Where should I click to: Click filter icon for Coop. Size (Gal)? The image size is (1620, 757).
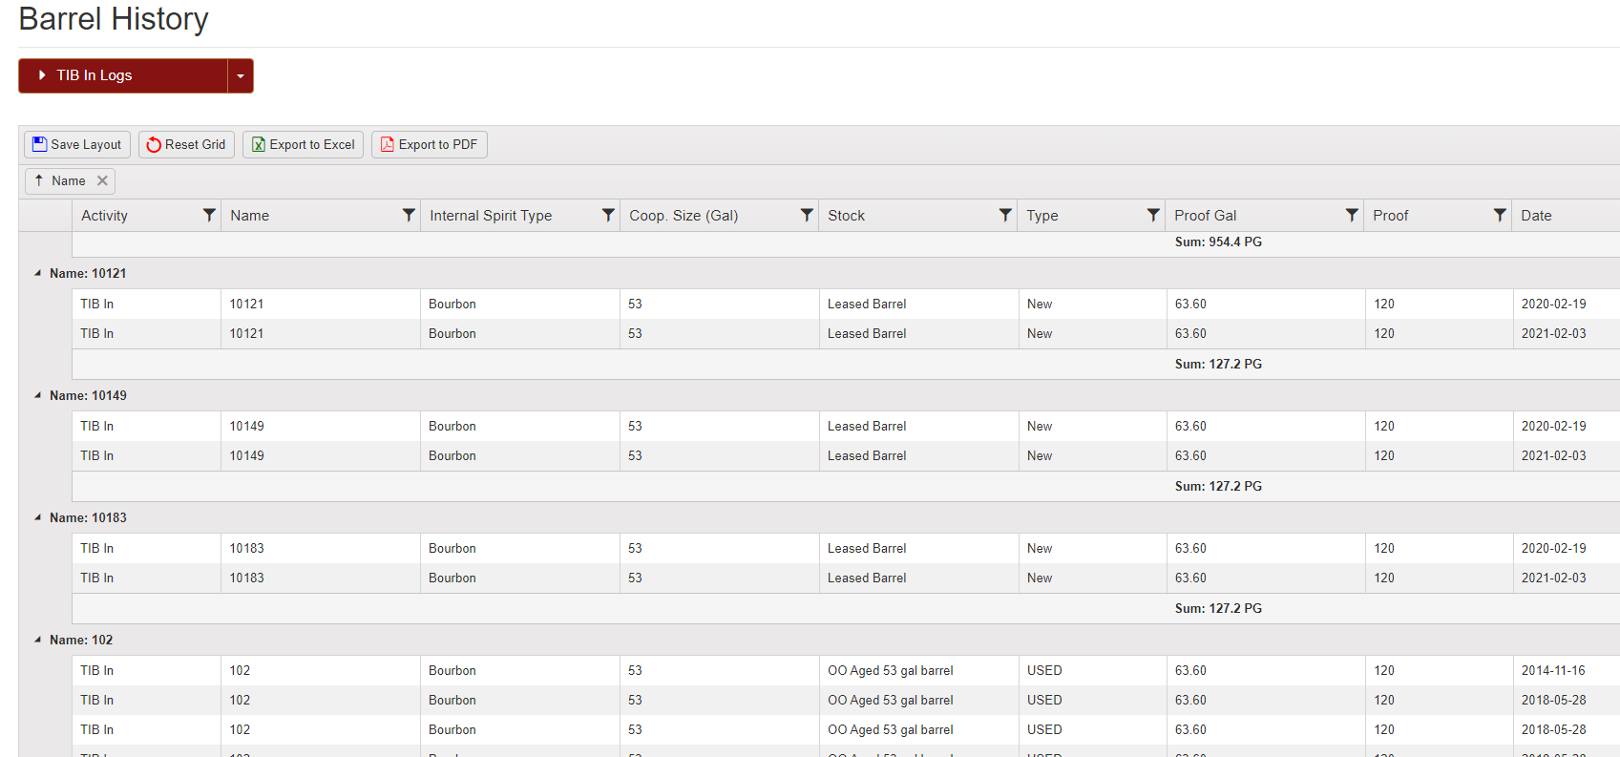tap(807, 216)
